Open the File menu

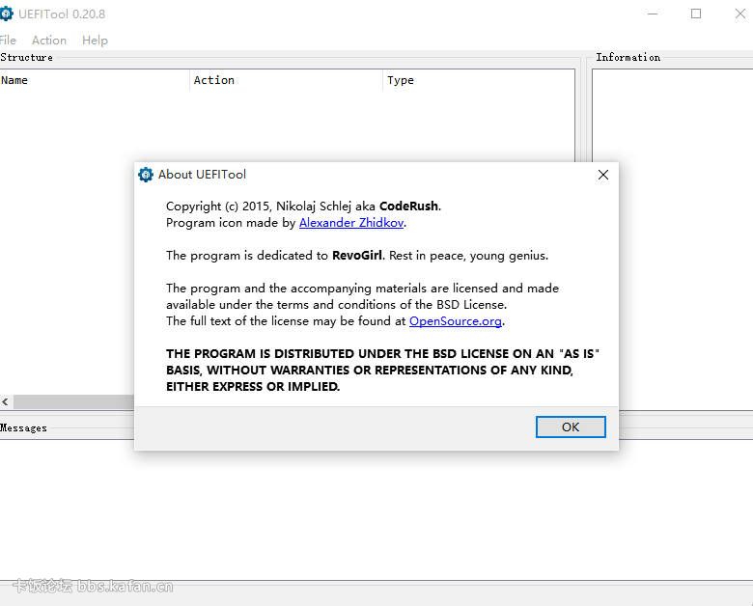[x=7, y=41]
